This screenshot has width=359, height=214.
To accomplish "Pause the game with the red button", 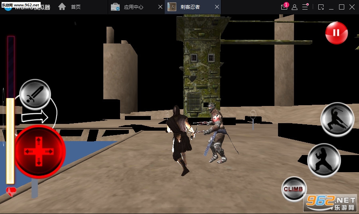I will click(336, 33).
